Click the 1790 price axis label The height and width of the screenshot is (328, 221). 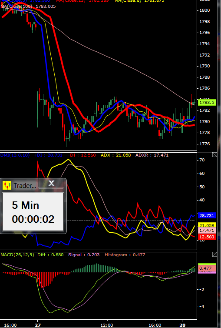[x=205, y=66]
